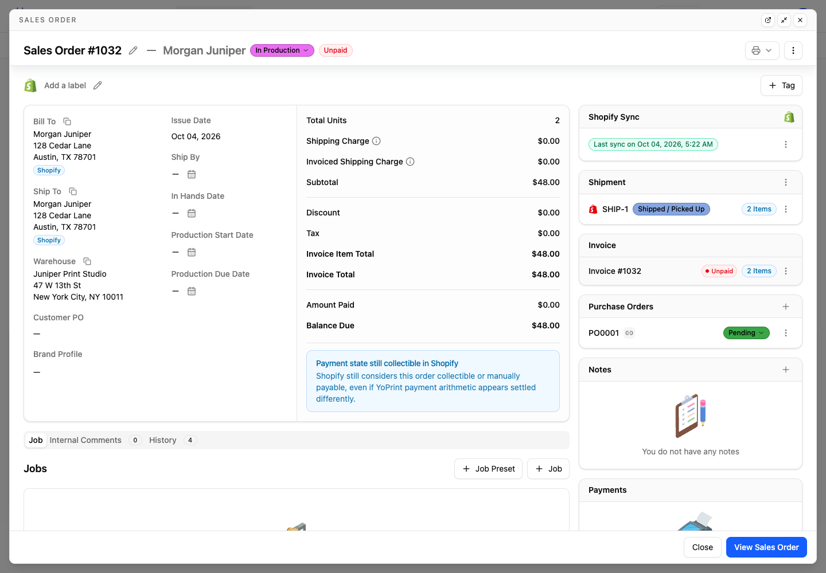Open the In Hands Date calendar picker

pos(192,213)
